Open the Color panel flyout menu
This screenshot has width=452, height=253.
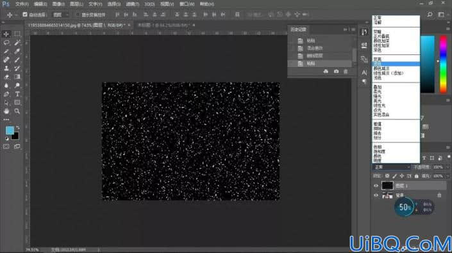click(448, 29)
